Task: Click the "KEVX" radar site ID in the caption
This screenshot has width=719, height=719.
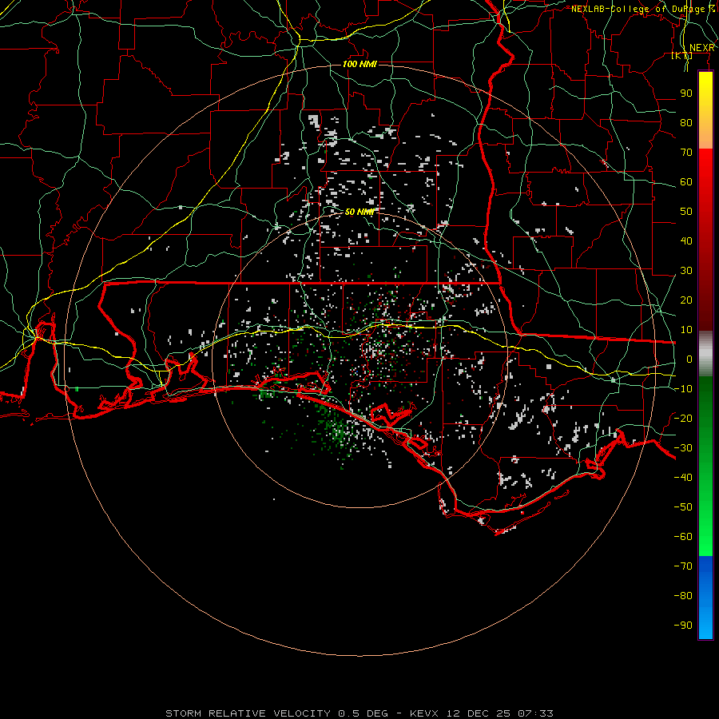Action: (x=424, y=713)
